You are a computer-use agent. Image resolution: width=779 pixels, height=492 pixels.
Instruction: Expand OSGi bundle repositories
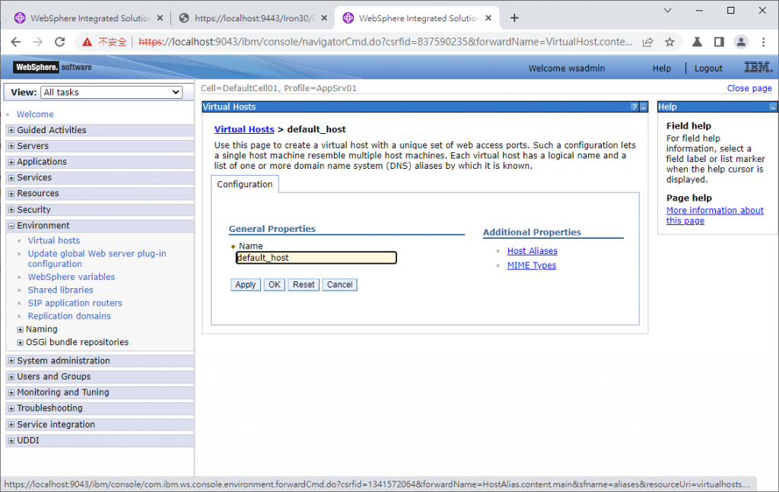pyautogui.click(x=21, y=342)
